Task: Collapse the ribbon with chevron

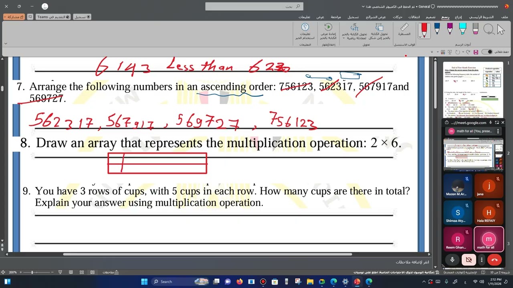Action: click(x=6, y=43)
